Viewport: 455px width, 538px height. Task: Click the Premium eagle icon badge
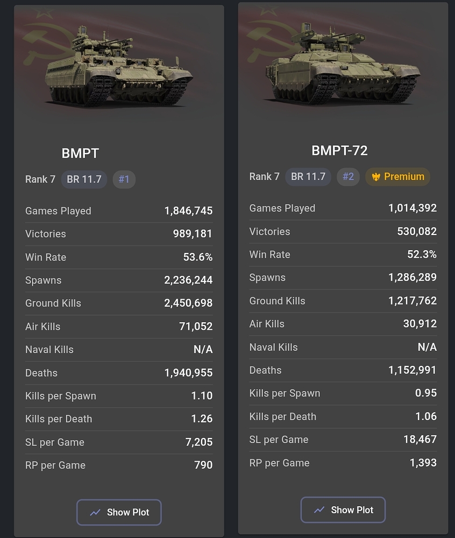376,176
